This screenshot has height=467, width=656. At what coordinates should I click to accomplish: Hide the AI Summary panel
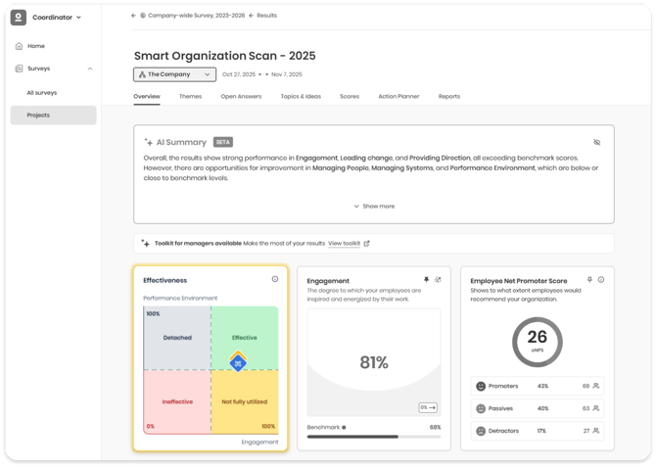click(x=597, y=142)
